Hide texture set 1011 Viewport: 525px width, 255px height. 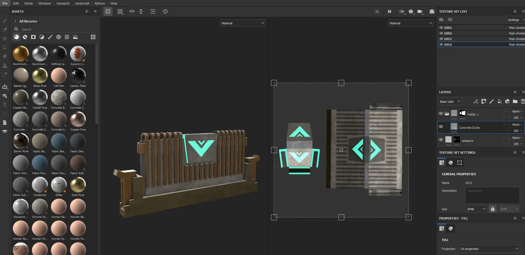441,39
